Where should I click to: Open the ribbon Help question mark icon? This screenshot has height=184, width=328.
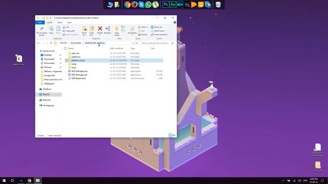click(x=175, y=22)
